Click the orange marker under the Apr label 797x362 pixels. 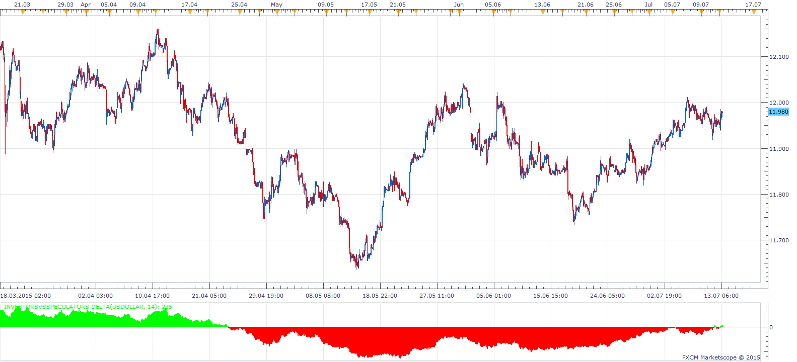[x=87, y=13]
